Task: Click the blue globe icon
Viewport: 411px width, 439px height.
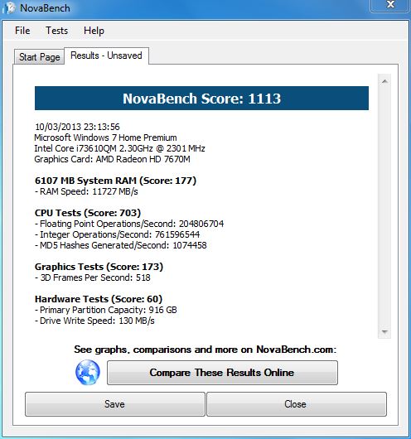Action: point(88,373)
